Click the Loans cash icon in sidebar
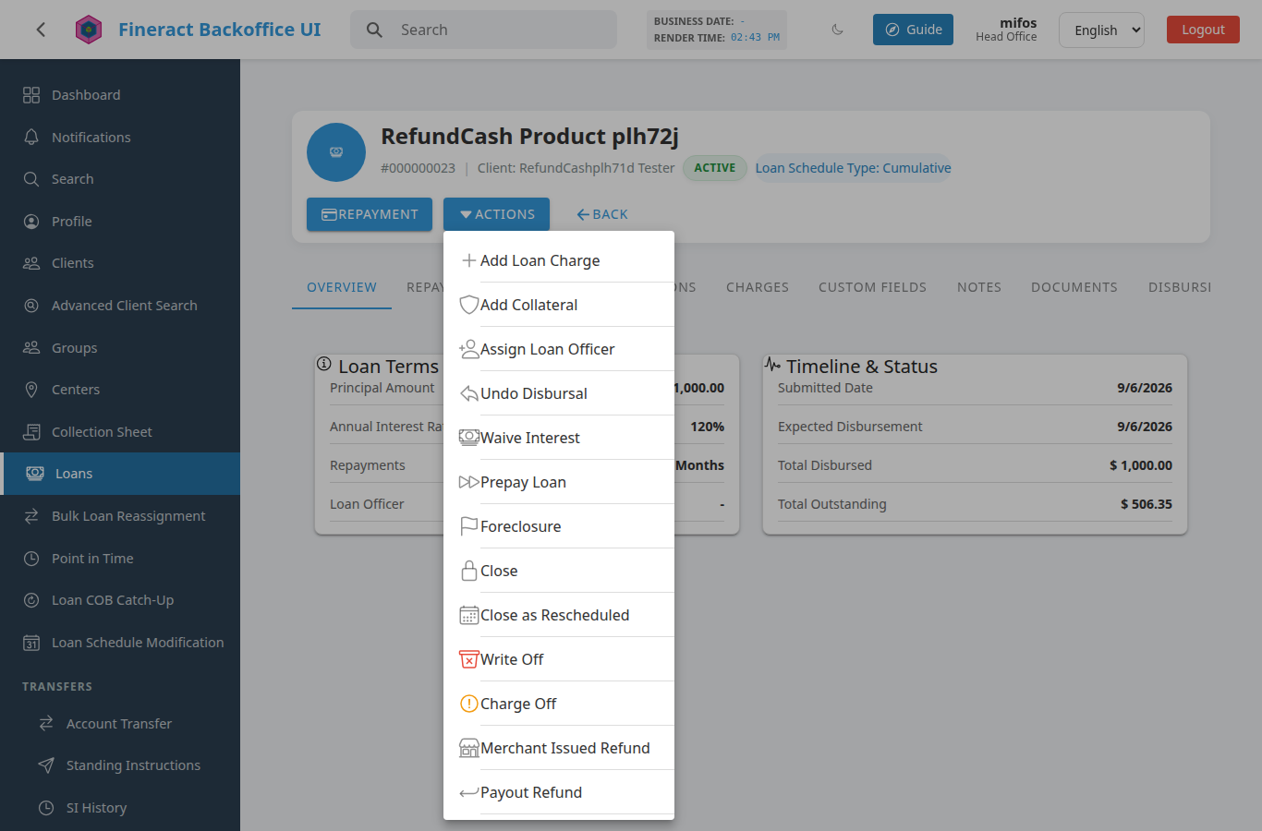The width and height of the screenshot is (1262, 831). [x=35, y=474]
